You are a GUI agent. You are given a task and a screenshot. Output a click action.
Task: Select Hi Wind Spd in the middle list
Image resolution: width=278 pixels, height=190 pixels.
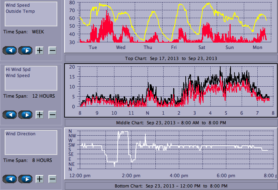[18, 70]
